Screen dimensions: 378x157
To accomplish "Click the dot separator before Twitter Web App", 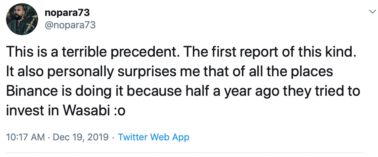I will (x=113, y=137).
